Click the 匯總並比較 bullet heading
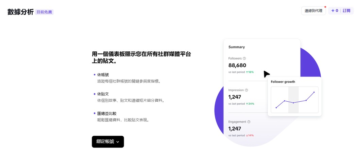The image size is (356, 153). tap(107, 114)
